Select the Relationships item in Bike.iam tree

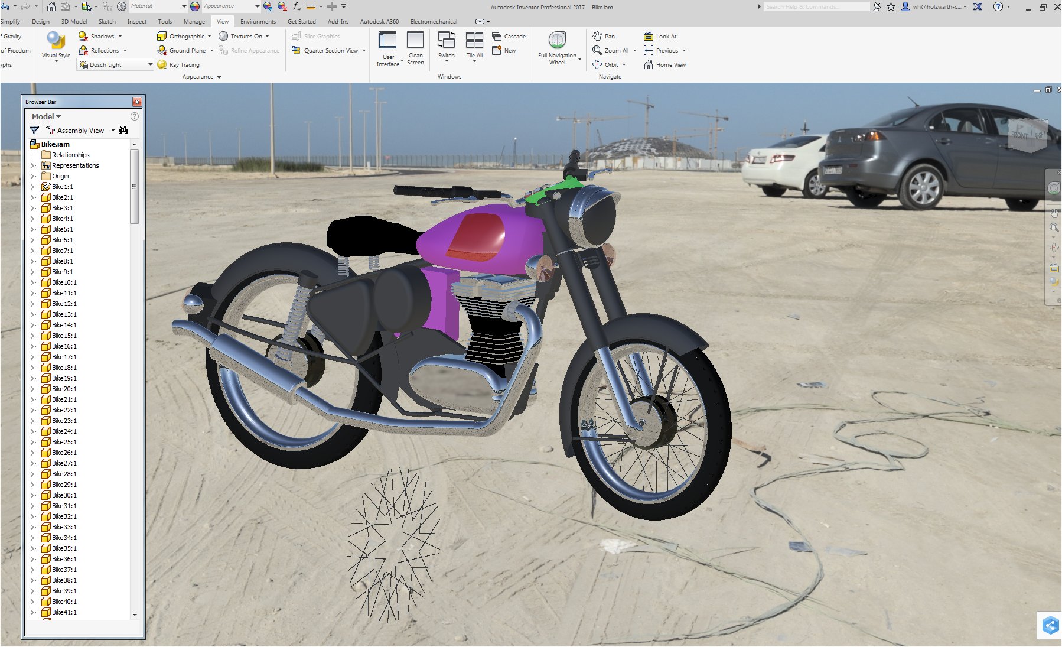coord(72,154)
